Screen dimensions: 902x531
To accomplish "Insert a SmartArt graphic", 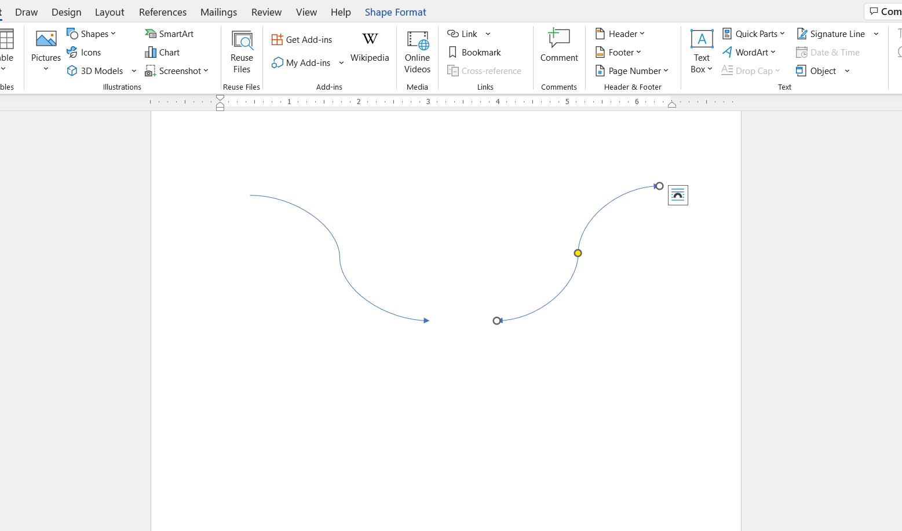I will point(169,34).
